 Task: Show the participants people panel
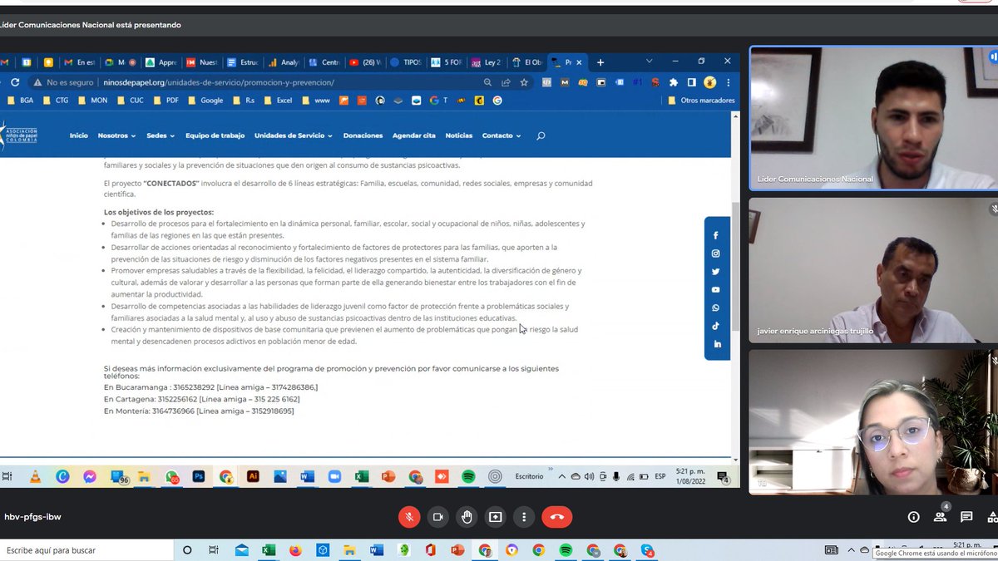tap(940, 517)
